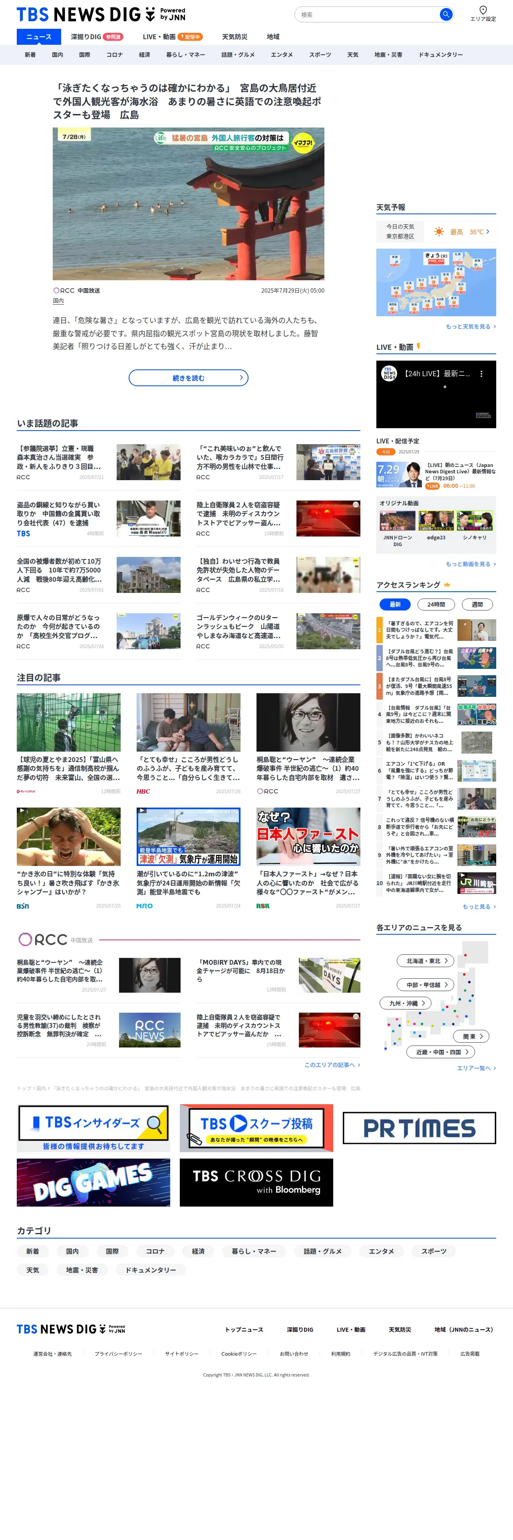
Task: Open the エンタメ sub-navigation item
Action: 282,54
